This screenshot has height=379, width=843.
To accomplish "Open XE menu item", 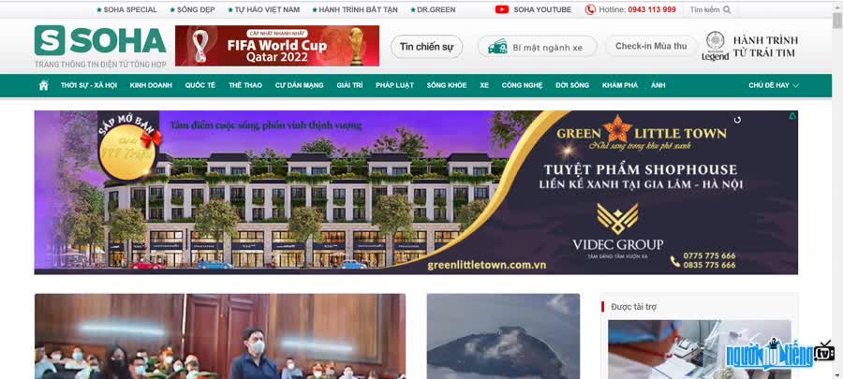I will [x=484, y=85].
